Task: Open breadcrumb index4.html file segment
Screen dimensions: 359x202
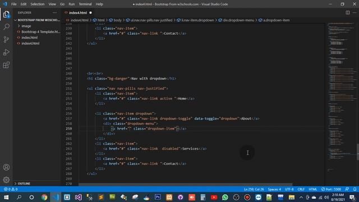Action: pos(77,20)
